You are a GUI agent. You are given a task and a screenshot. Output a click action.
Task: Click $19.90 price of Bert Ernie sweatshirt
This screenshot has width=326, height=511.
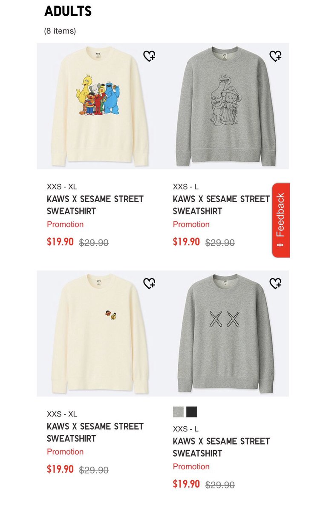click(60, 469)
